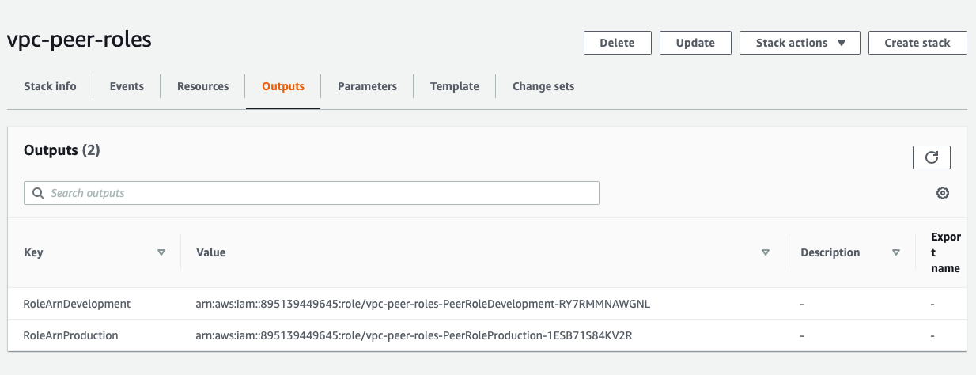The image size is (976, 375).
Task: Open the Events tab
Action: pos(127,86)
